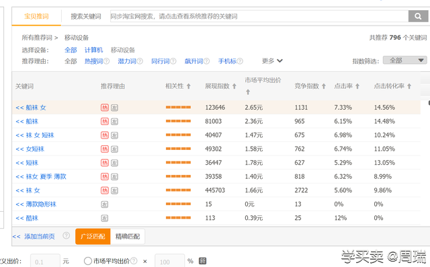Click the 左 badge in 船袜 女 row

tap(115, 108)
